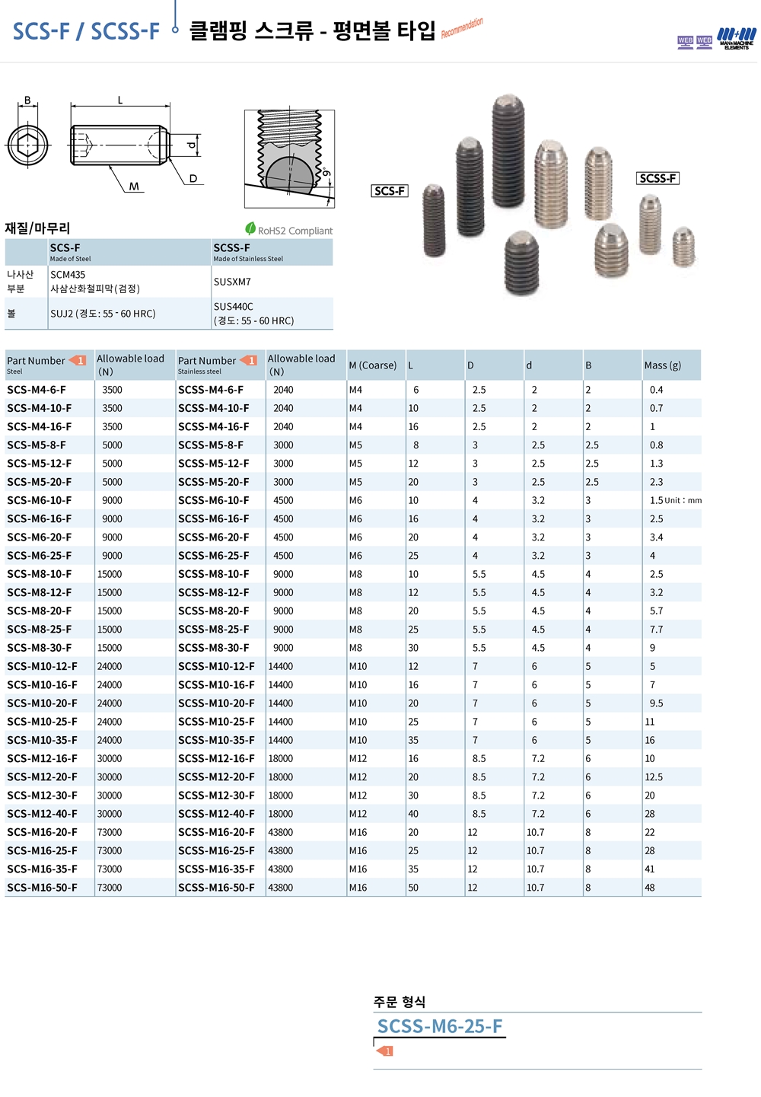This screenshot has width=761, height=1097.
Task: Click the 나사산 부분 row label
Action: click(x=21, y=282)
